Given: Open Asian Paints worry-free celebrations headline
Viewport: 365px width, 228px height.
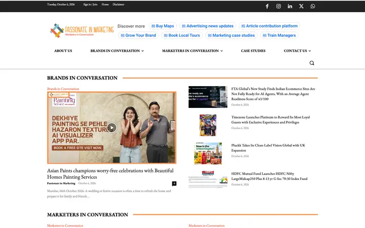Looking at the screenshot, I should tap(110, 174).
